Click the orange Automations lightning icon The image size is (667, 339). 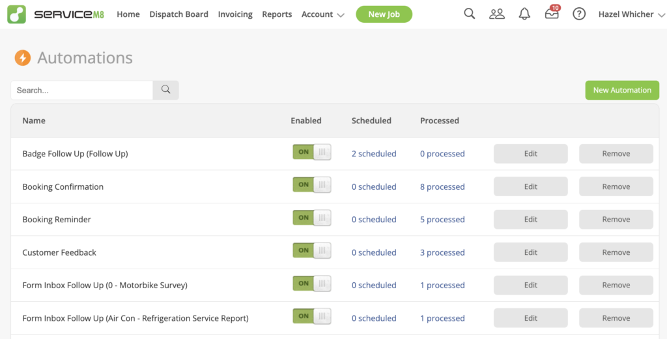23,57
